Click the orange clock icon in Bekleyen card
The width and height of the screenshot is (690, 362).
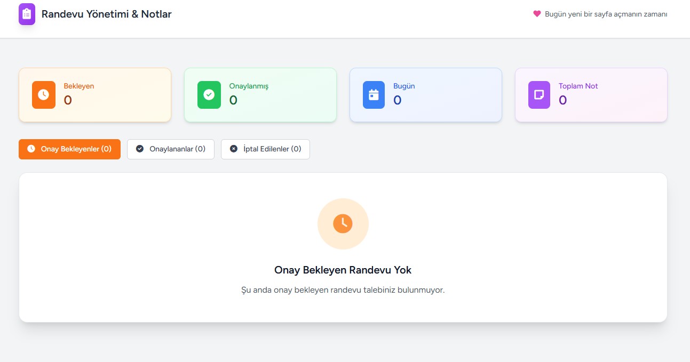(x=44, y=95)
